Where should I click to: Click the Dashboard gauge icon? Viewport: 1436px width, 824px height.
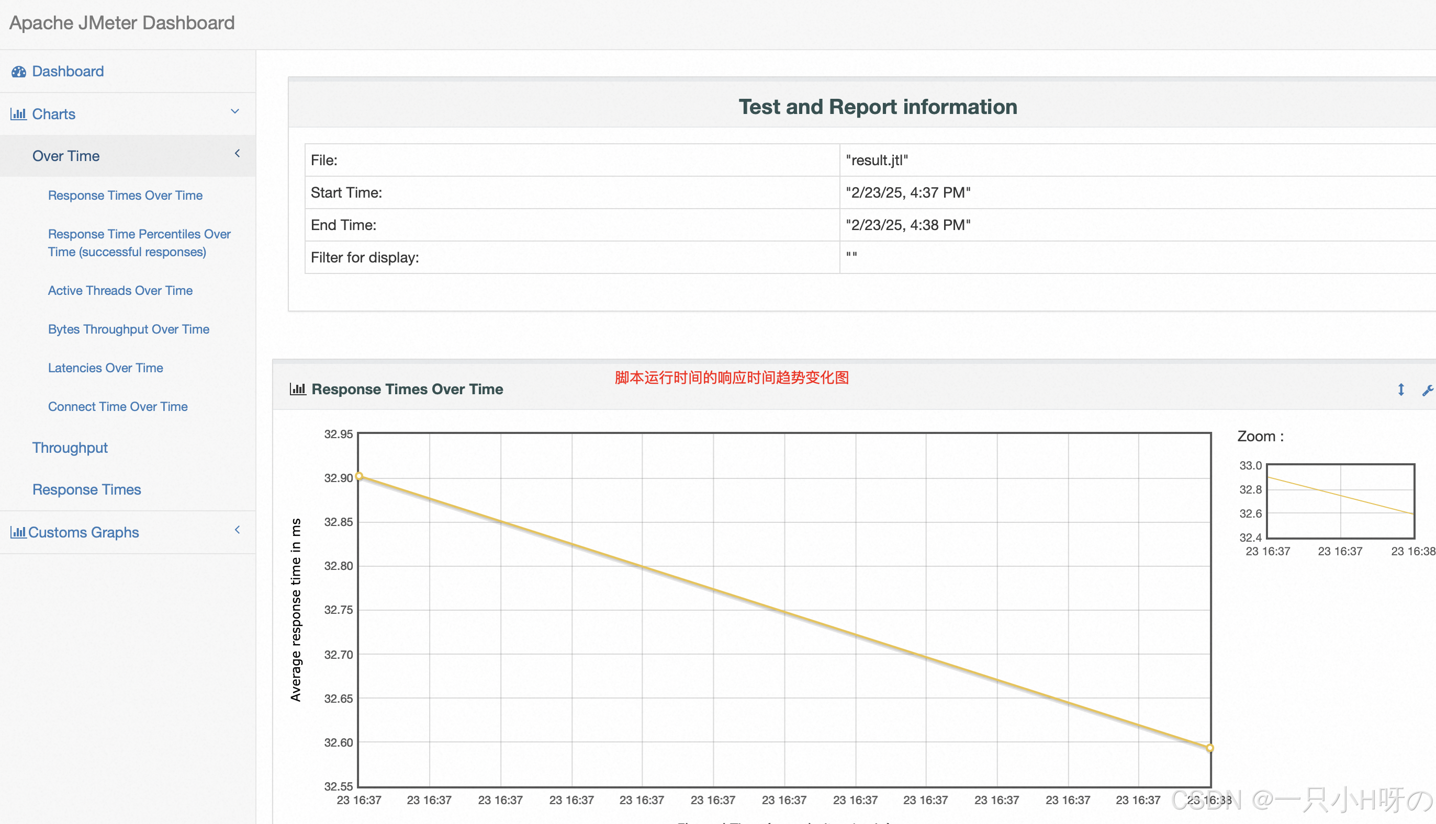[19, 72]
